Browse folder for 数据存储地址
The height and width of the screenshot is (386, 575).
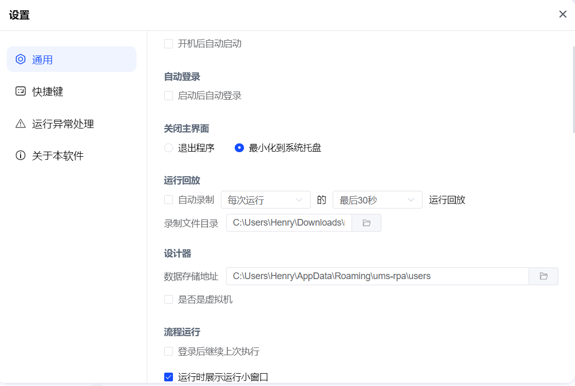[x=544, y=276]
